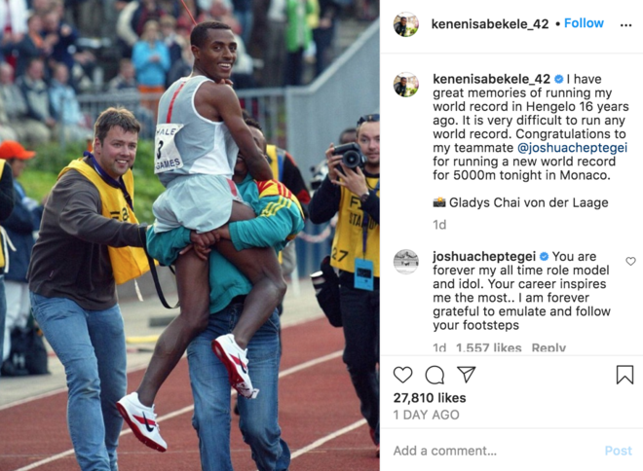Like the post with the heart icon

(402, 375)
